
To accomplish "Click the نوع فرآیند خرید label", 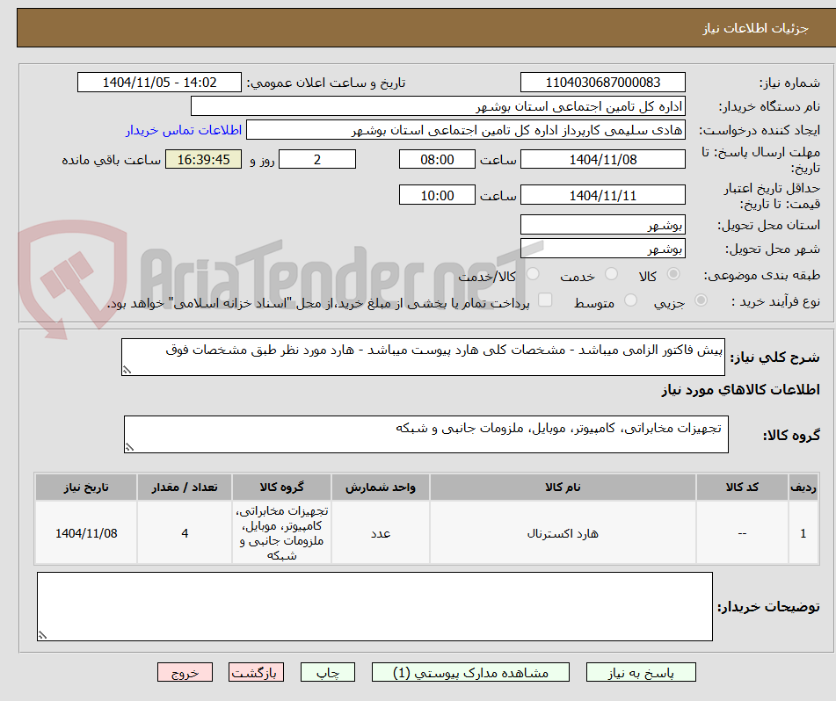I will (x=775, y=301).
